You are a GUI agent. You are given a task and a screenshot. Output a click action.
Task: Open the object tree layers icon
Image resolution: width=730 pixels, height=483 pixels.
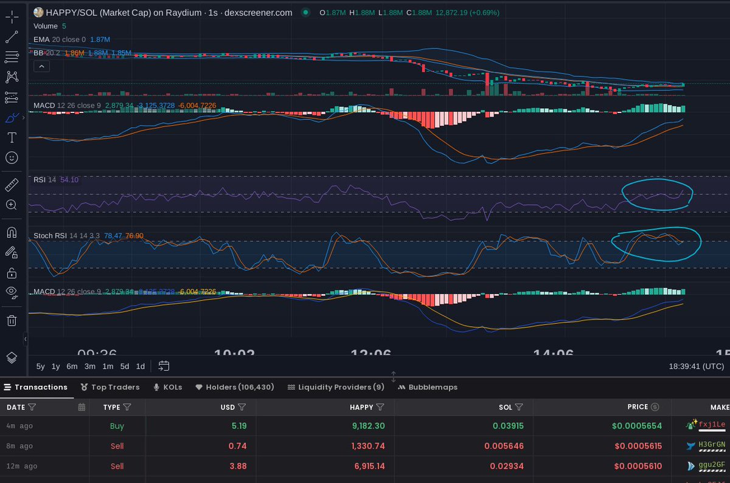pyautogui.click(x=12, y=357)
